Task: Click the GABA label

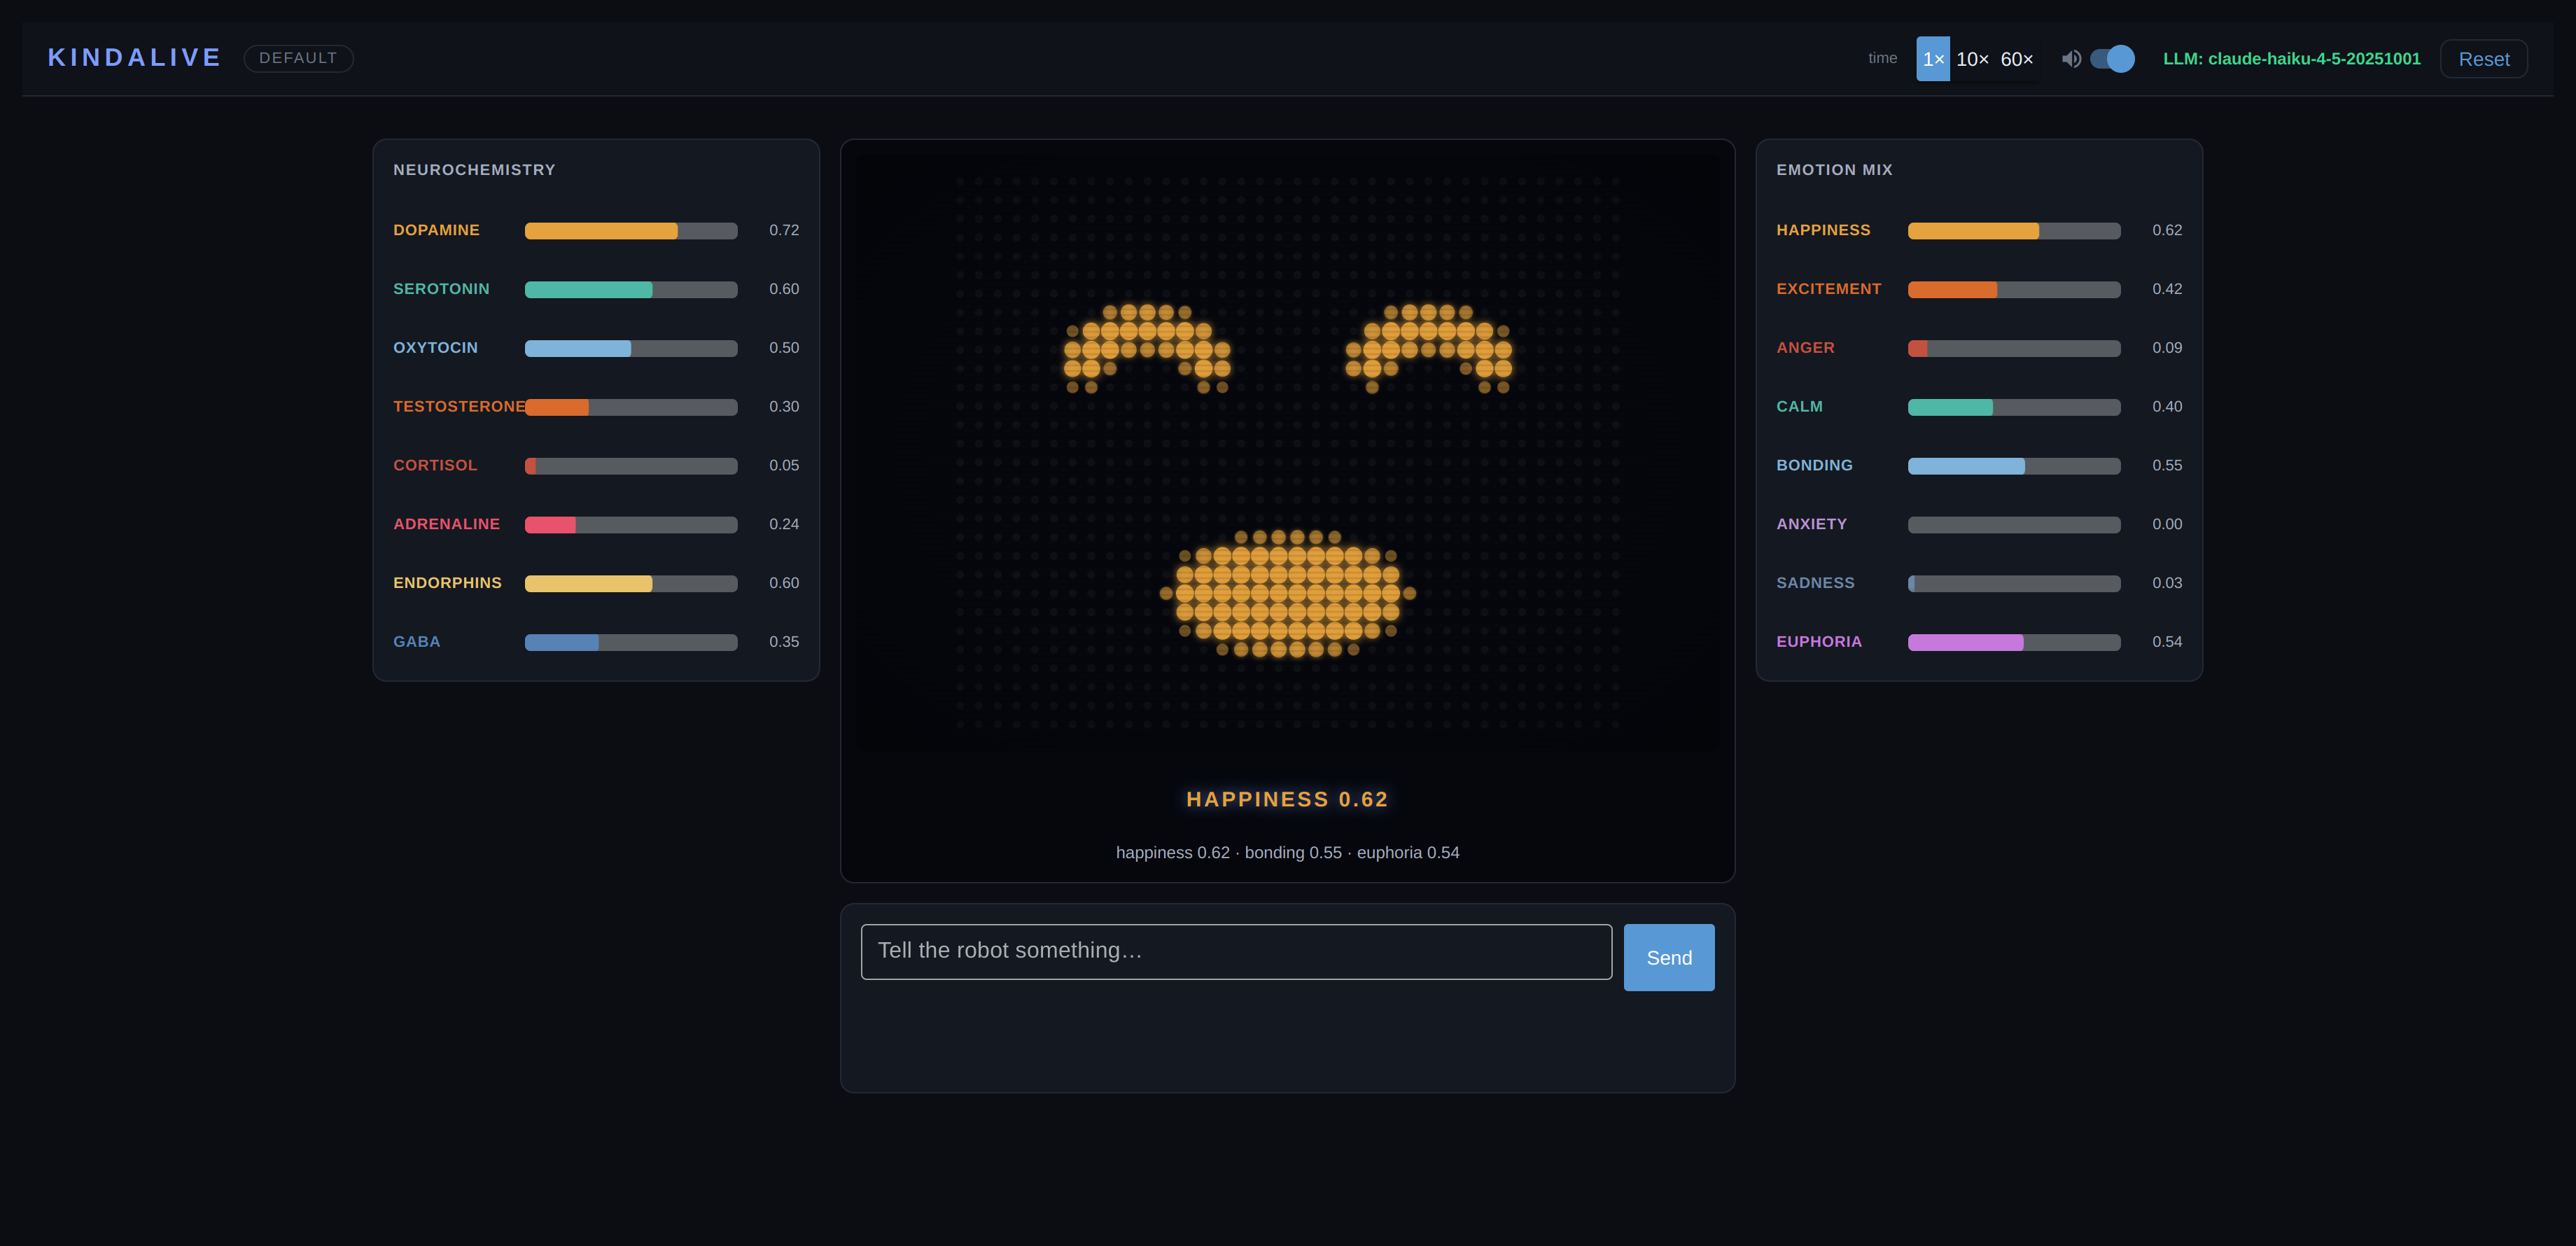Action: coord(416,642)
